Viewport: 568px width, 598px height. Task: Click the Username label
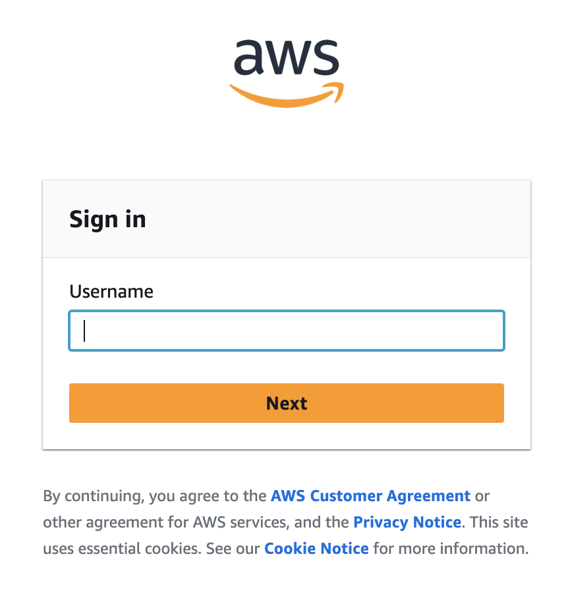click(x=111, y=292)
